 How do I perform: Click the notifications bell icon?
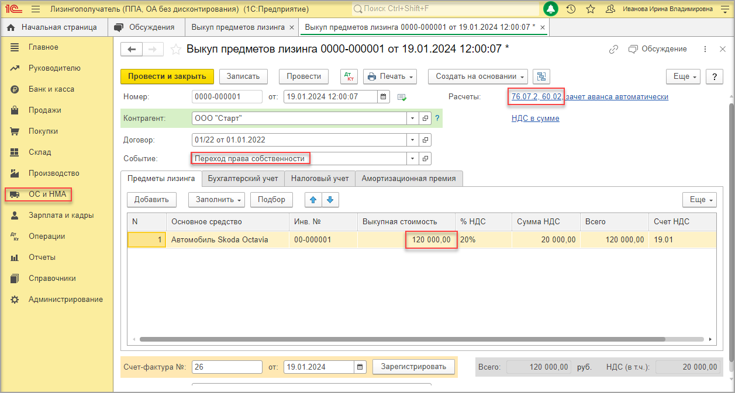(550, 9)
